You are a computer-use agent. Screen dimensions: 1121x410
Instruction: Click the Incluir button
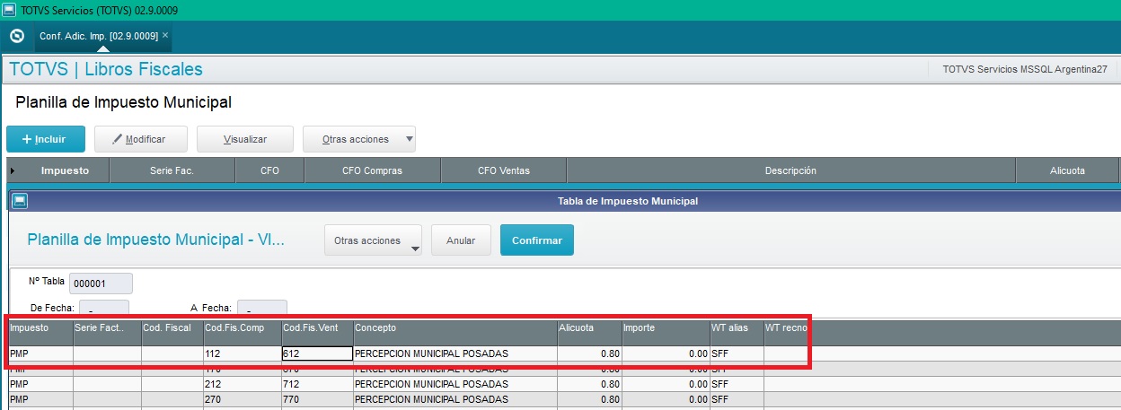pyautogui.click(x=46, y=139)
